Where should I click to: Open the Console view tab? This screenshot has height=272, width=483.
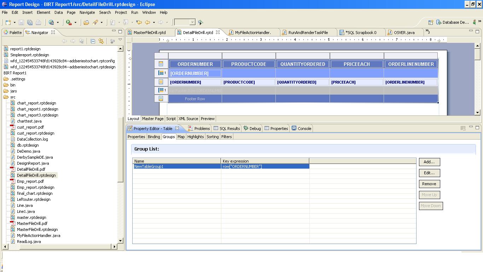(301, 128)
